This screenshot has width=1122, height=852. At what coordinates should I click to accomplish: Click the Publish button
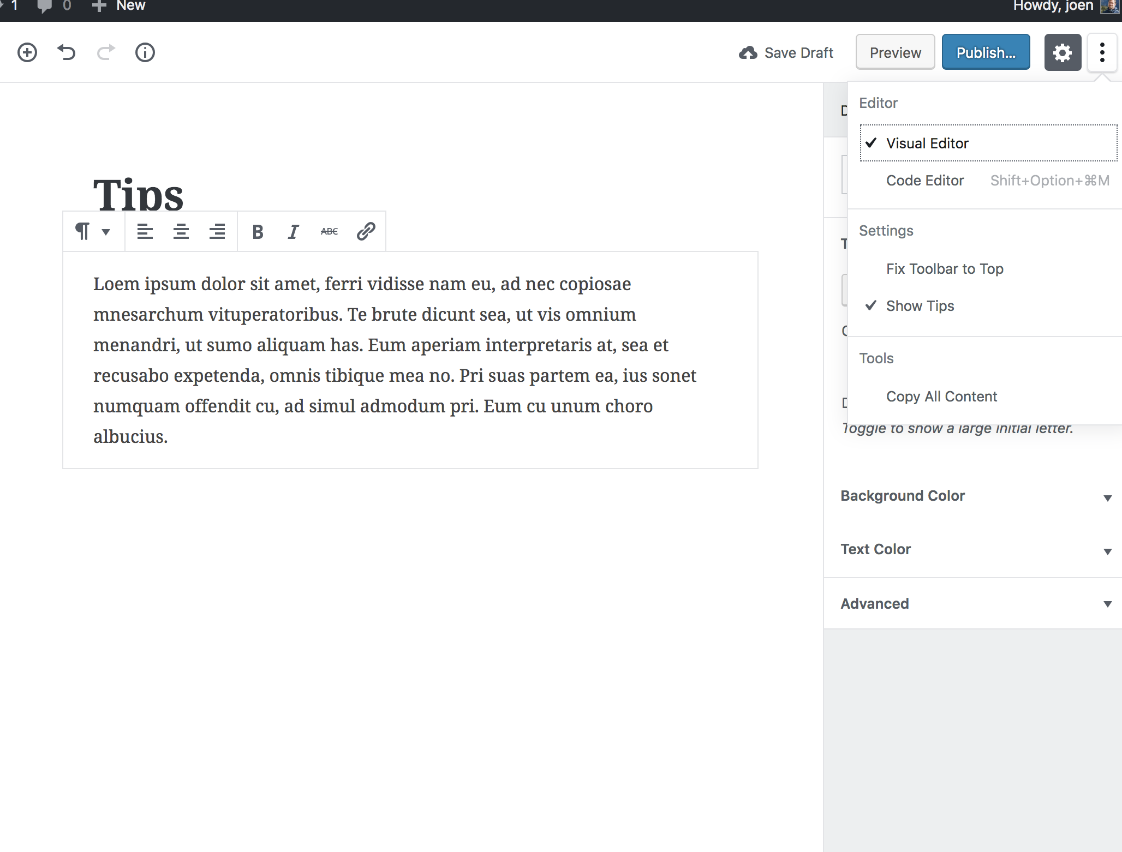coord(986,52)
